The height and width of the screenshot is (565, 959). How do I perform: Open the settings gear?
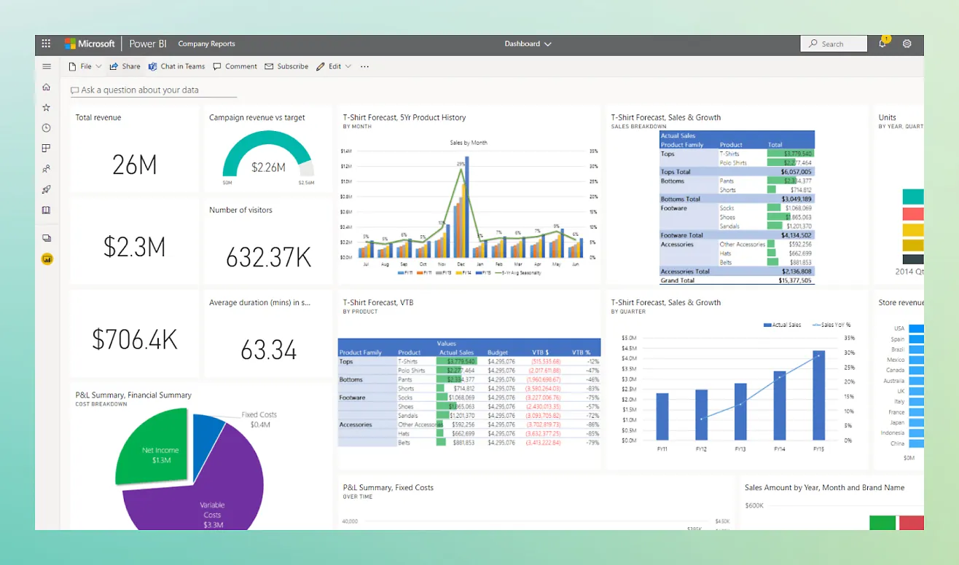[907, 44]
